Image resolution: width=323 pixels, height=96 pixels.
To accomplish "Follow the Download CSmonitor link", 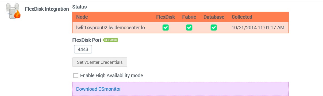I will (98, 89).
